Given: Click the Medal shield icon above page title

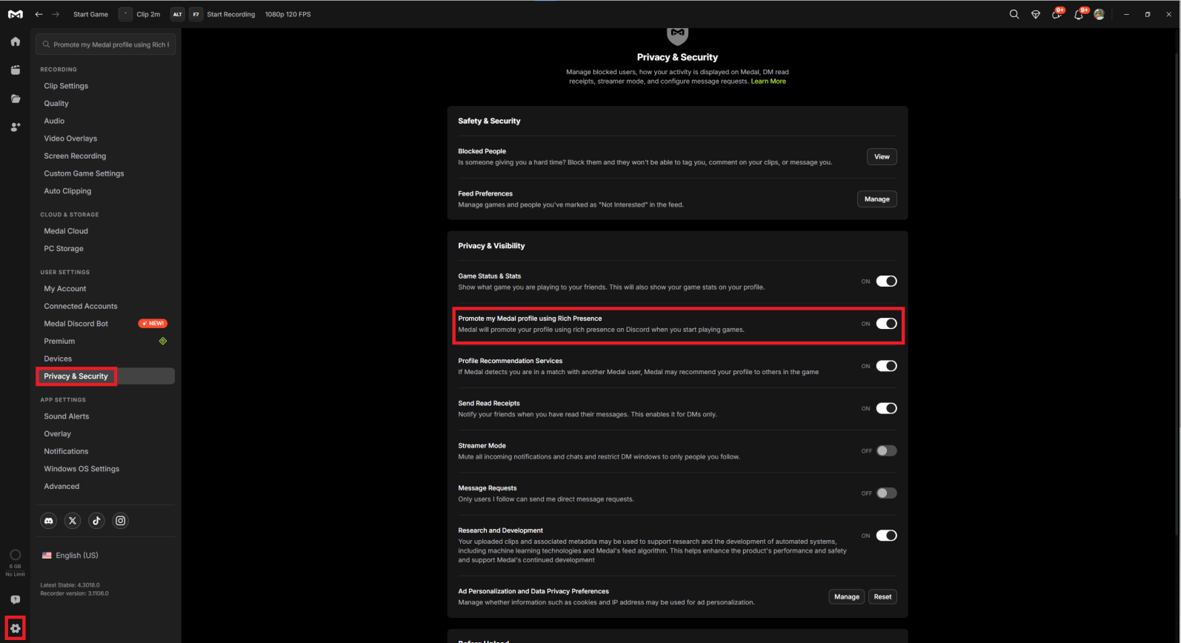Looking at the screenshot, I should click(x=677, y=35).
